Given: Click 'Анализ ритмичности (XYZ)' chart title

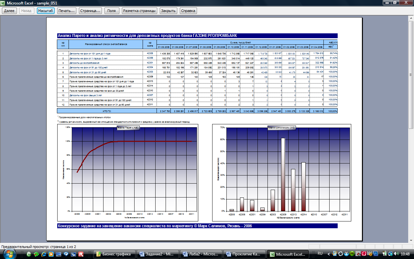Looking at the screenshot, I should (282, 128).
